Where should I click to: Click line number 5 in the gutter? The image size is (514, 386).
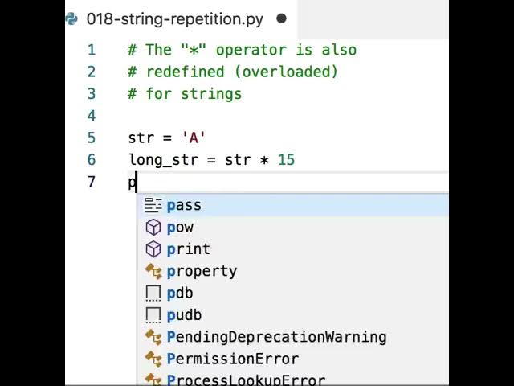point(92,138)
